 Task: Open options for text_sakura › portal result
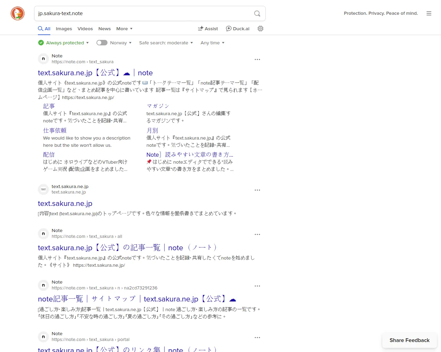pos(257,338)
